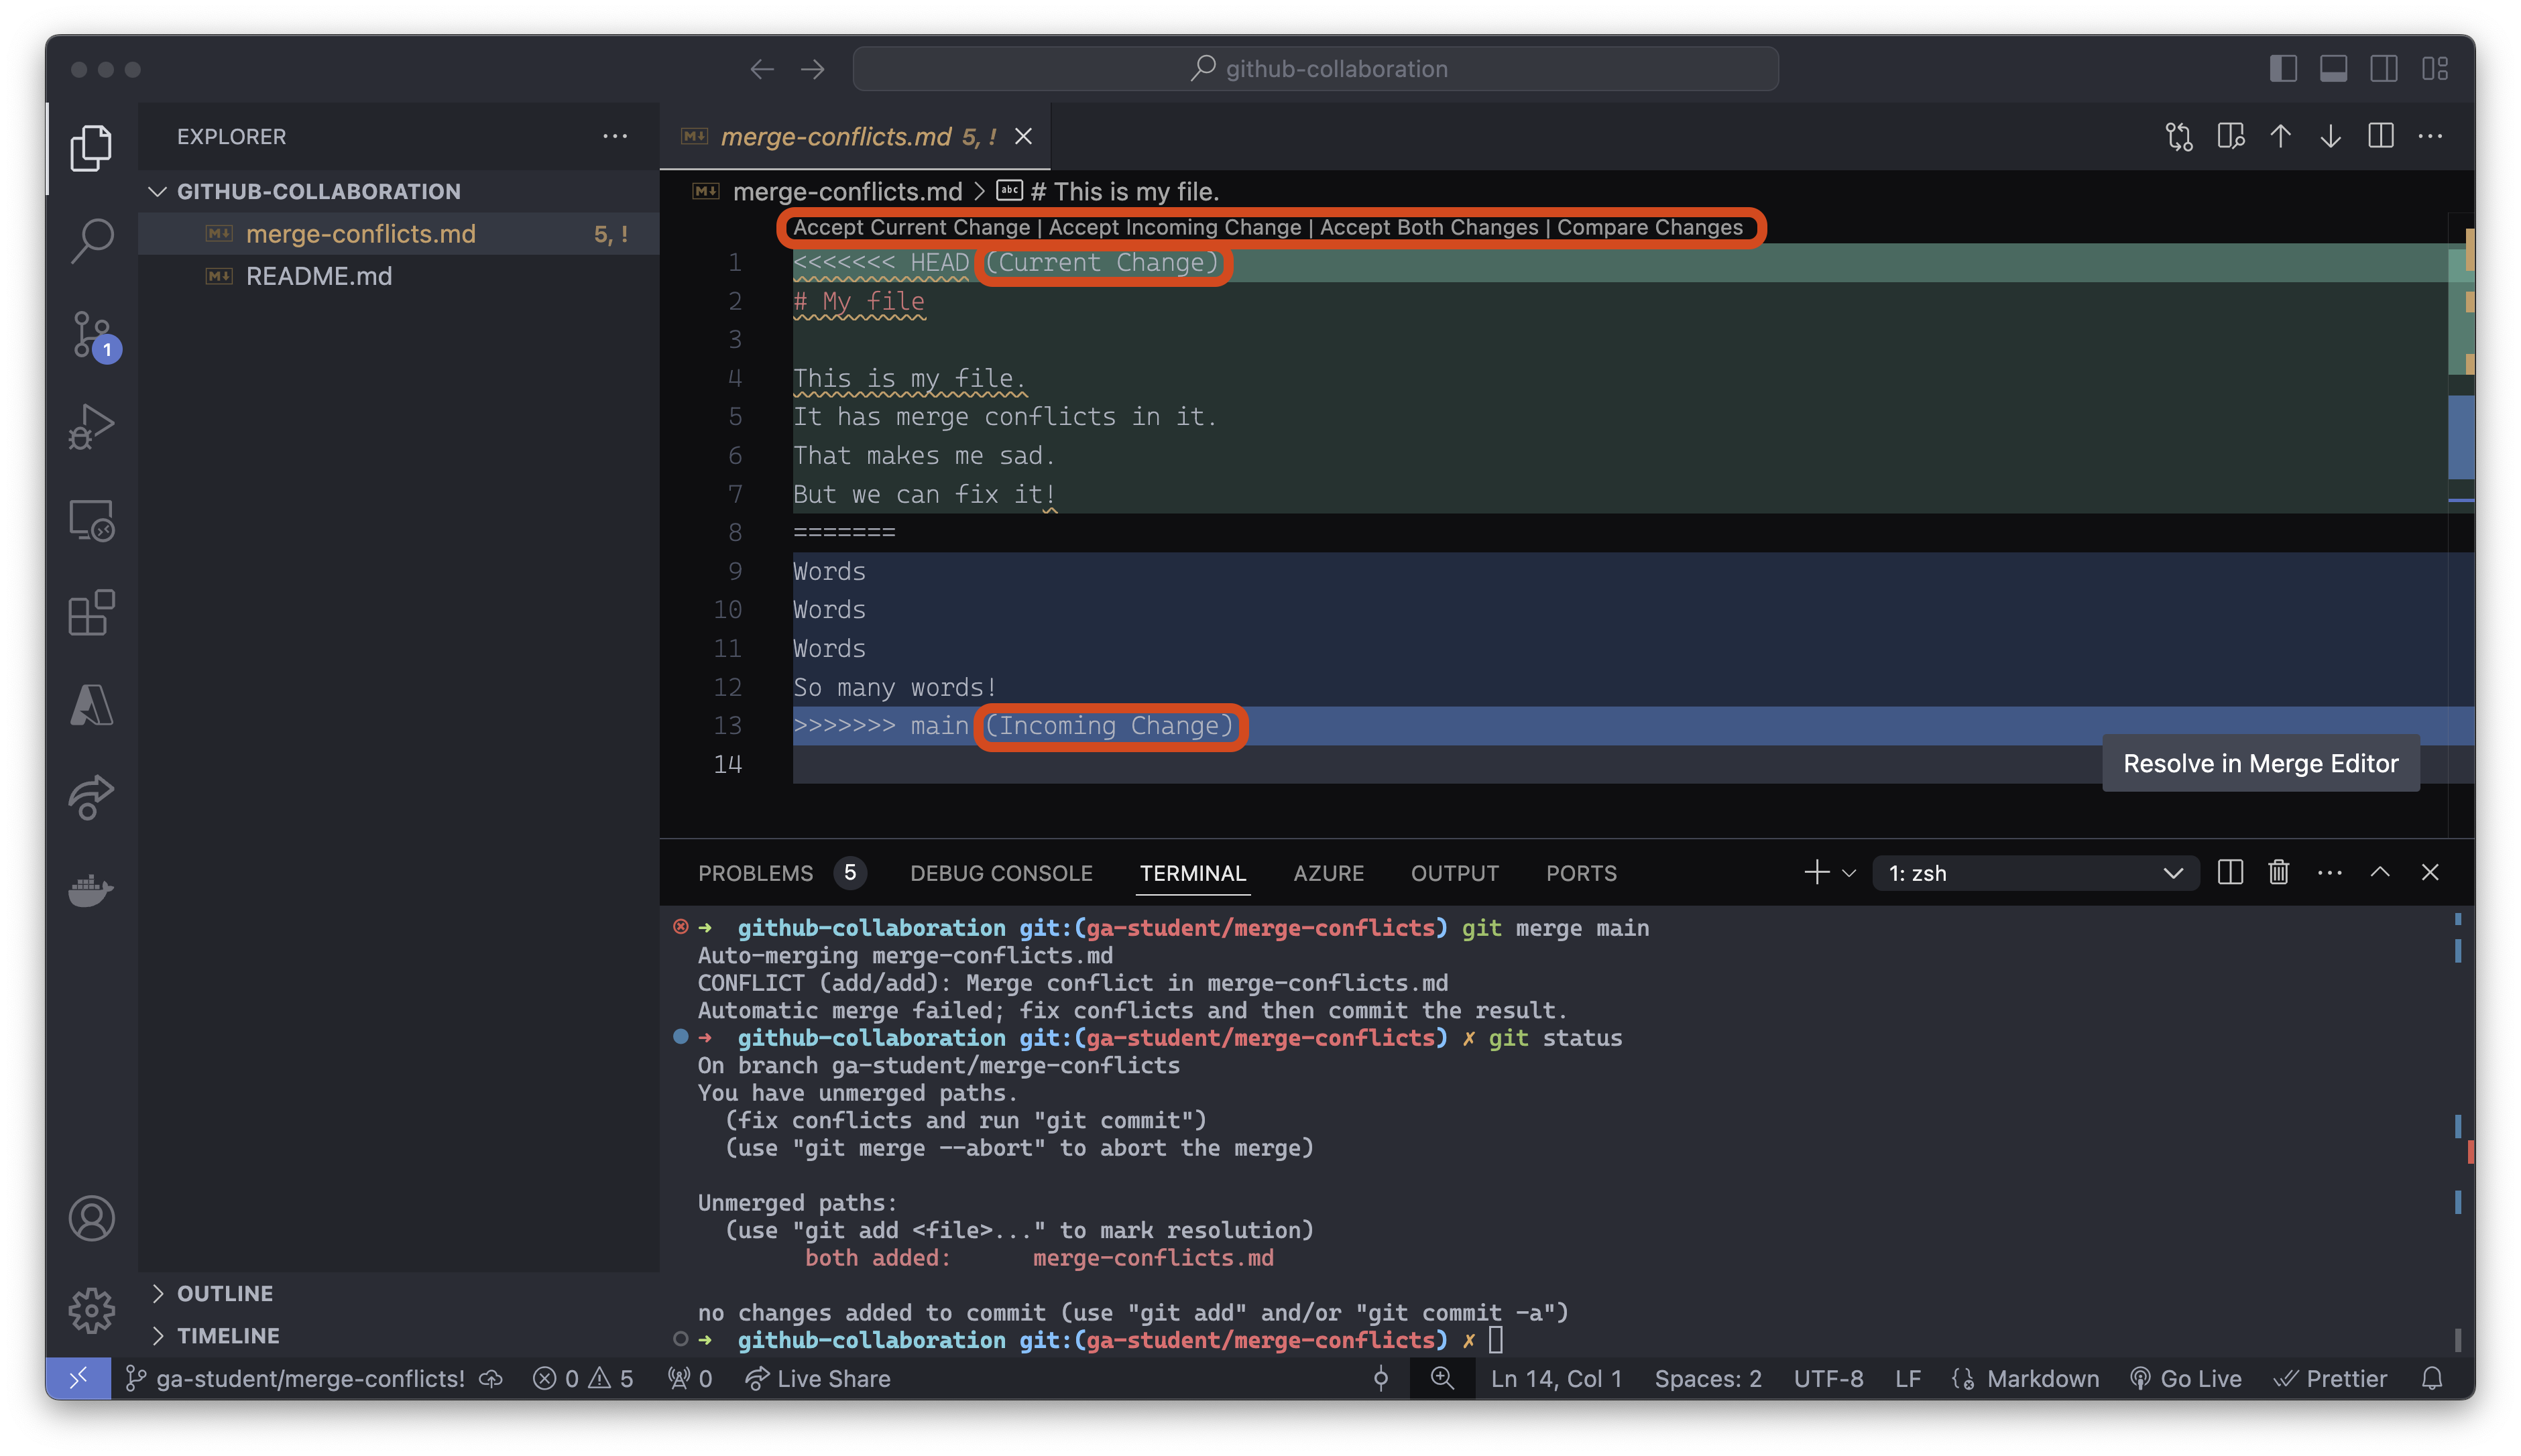Click the github-collaboration search box
The height and width of the screenshot is (1456, 2521).
coord(1315,68)
